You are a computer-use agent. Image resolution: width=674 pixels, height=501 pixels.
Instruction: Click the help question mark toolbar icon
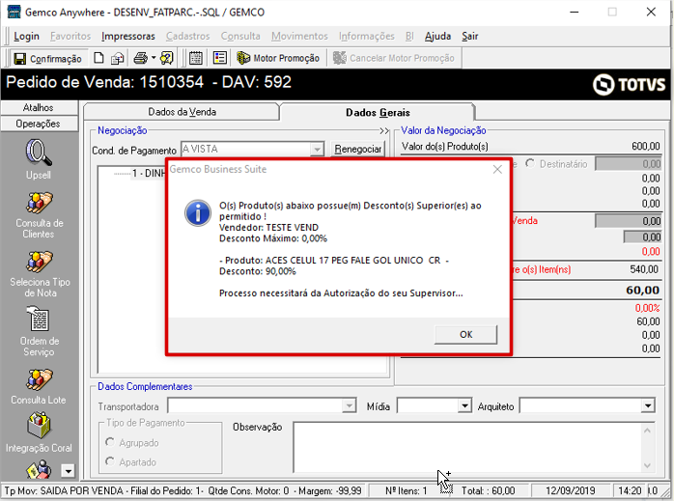coord(167,58)
